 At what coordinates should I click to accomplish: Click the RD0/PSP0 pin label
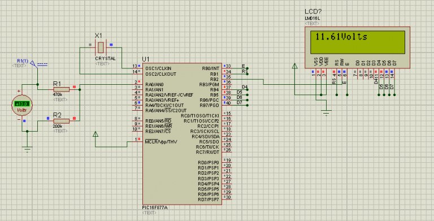(209, 163)
